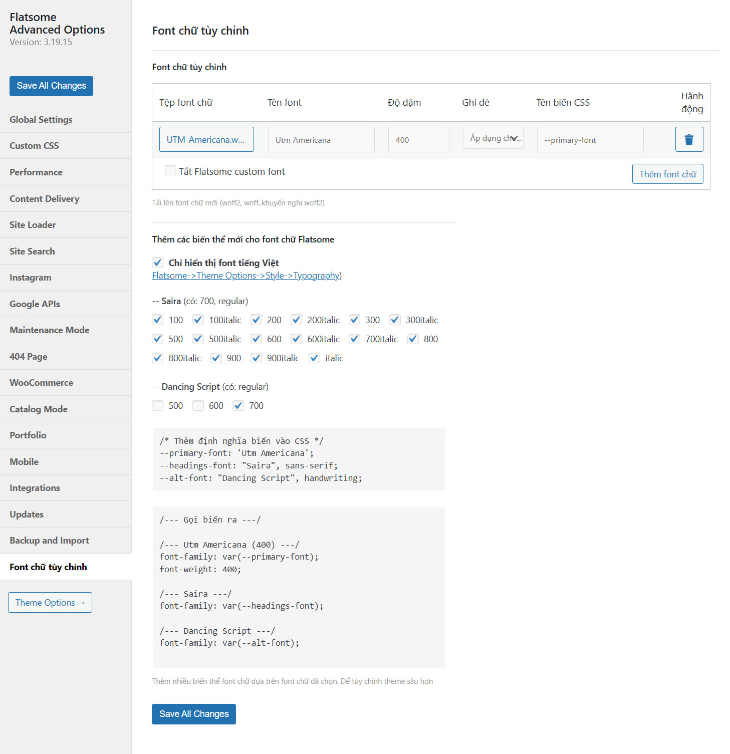Open Backup and Import section
The height and width of the screenshot is (754, 730).
(66, 540)
